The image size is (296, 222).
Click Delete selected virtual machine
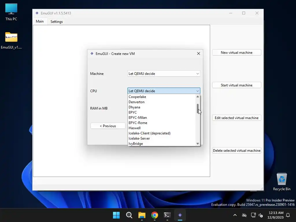coord(236,150)
